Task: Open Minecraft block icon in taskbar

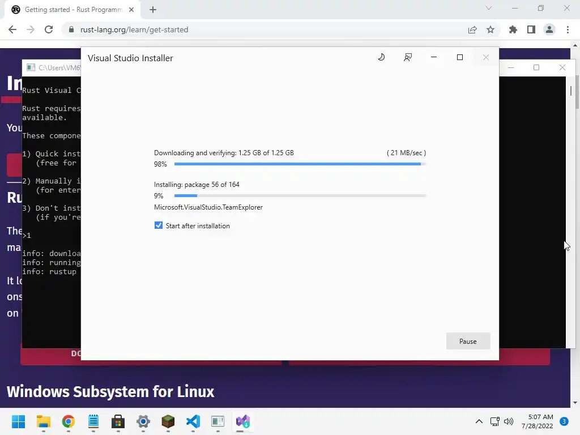Action: click(x=168, y=421)
